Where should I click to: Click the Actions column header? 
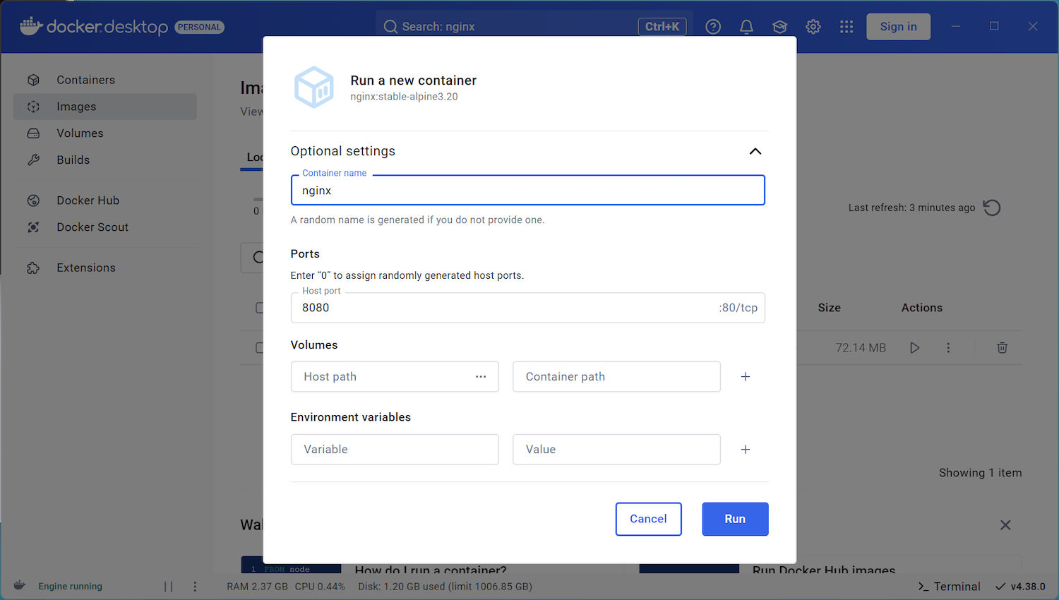point(921,308)
